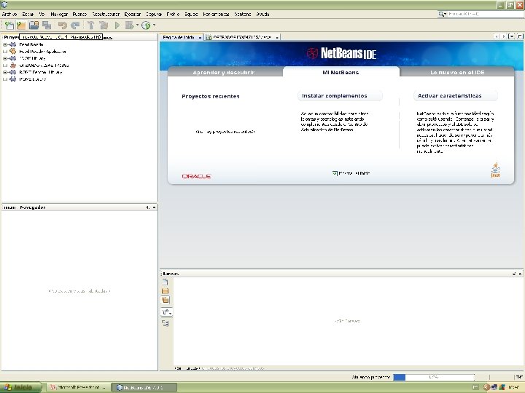Expand the Java cup project node
The height and width of the screenshot is (393, 525).
(4, 65)
